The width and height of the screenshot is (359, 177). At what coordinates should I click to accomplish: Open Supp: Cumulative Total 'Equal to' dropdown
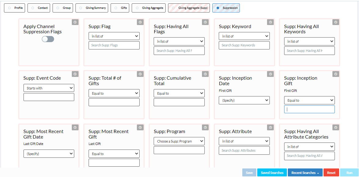tap(179, 93)
